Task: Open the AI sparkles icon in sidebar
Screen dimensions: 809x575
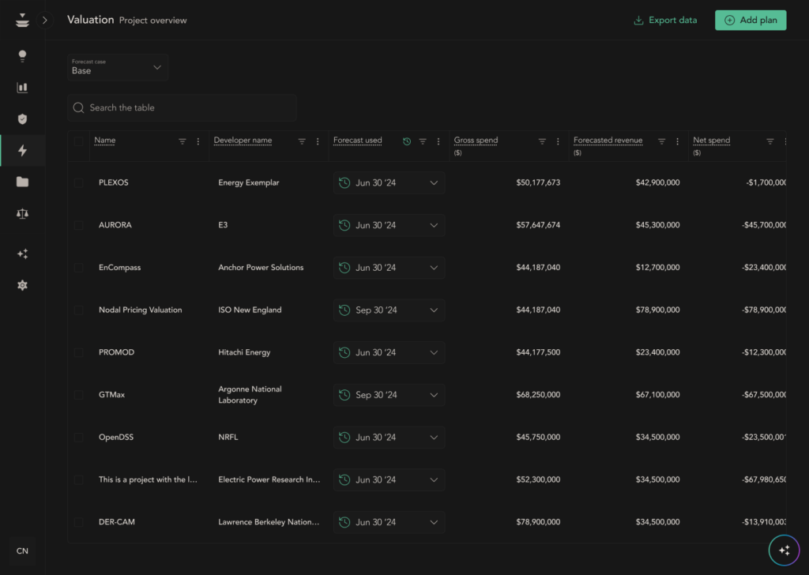Action: 22,254
